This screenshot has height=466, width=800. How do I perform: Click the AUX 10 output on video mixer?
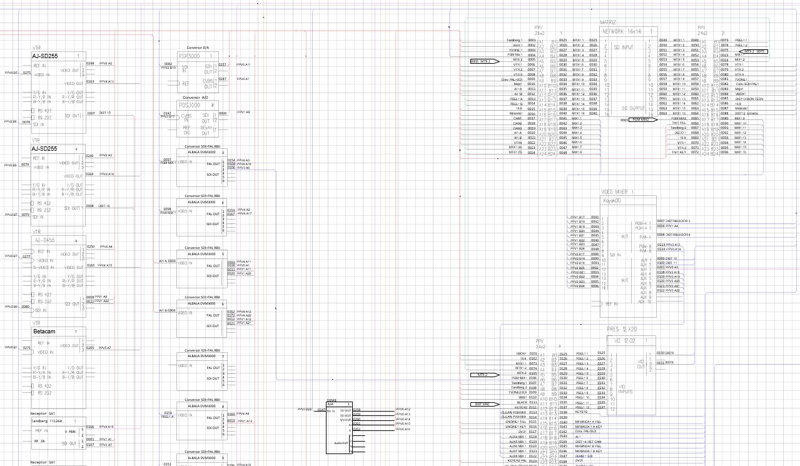pyautogui.click(x=645, y=301)
